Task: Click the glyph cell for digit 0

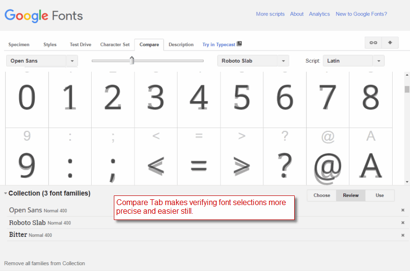Action: pos(27,100)
